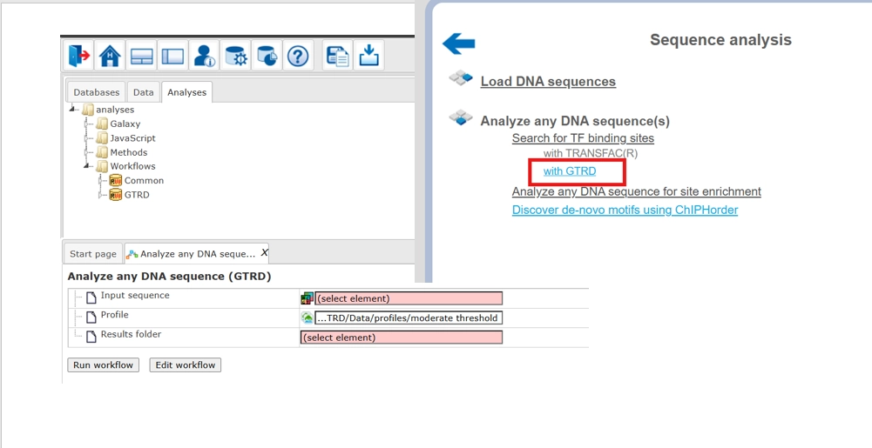Expand the Methods folder

(x=87, y=152)
